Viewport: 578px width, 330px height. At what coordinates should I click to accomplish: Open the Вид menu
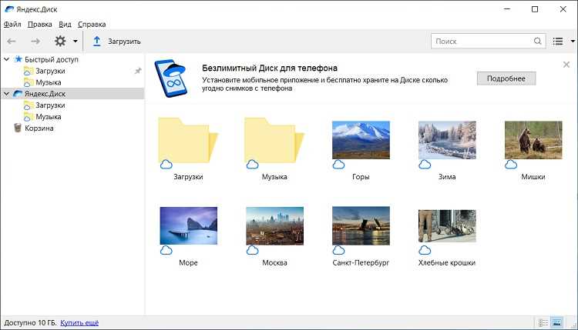65,25
